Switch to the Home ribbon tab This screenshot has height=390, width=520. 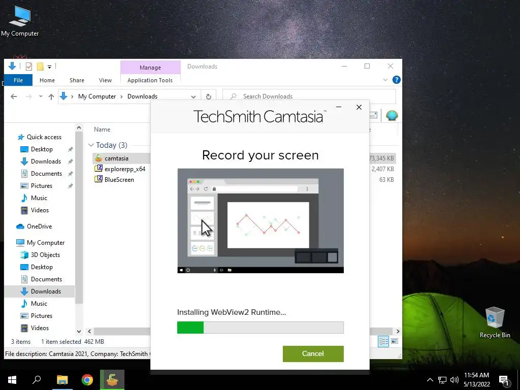47,80
